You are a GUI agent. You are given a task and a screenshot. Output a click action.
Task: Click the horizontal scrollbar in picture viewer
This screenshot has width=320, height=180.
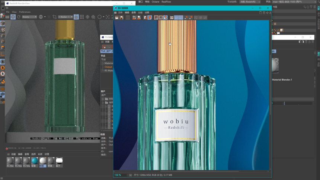(199, 171)
